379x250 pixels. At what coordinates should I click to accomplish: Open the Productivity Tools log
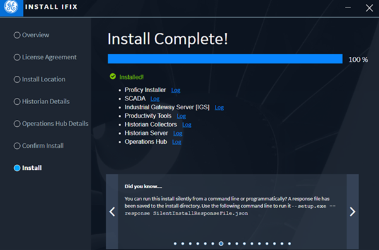coord(181,116)
